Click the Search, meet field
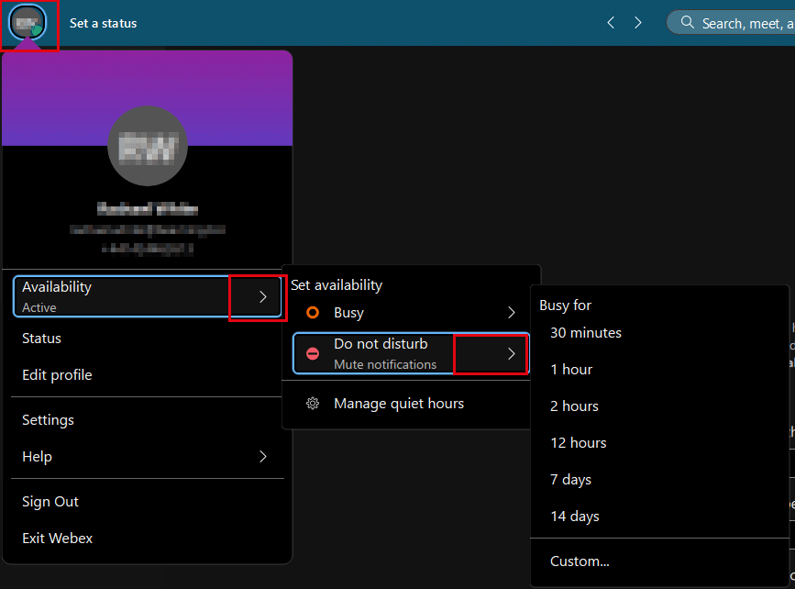Viewport: 795px width, 589px height. click(731, 23)
